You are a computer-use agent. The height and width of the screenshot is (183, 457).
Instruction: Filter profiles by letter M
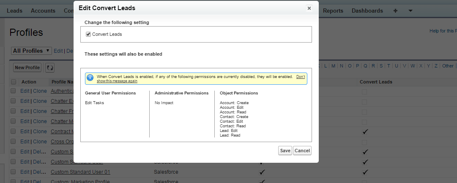coord(333,66)
